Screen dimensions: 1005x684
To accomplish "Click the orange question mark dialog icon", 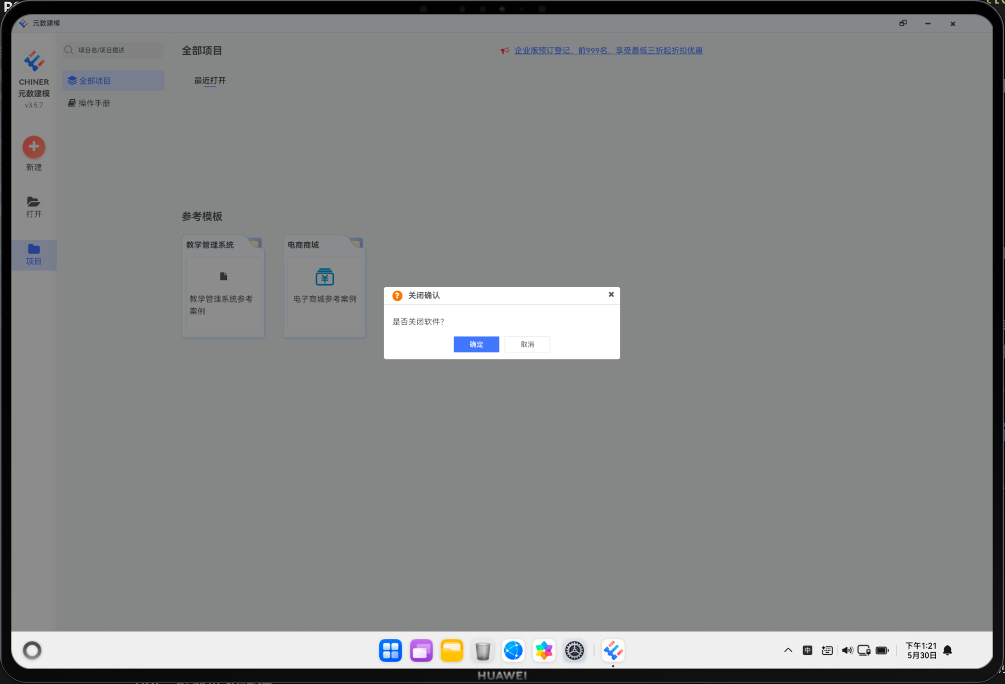I will (x=397, y=295).
